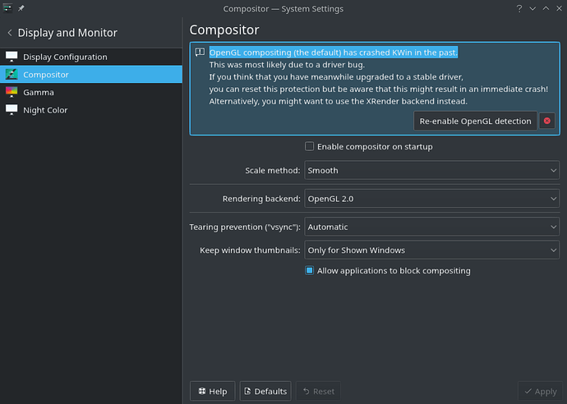Uncheck Allow applications to block compositing
Screen dimensions: 567x404
tap(309, 270)
